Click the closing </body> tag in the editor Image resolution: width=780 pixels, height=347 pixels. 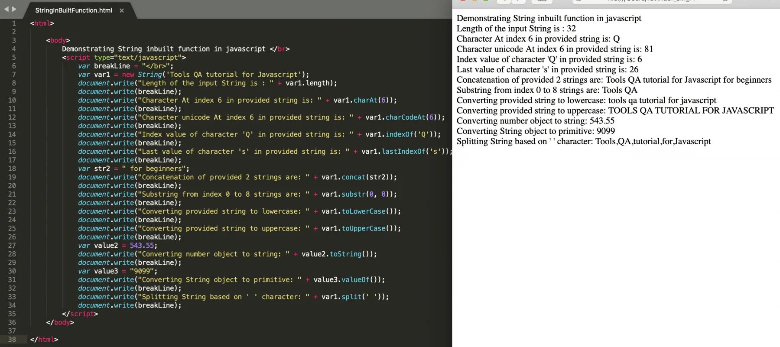[60, 322]
